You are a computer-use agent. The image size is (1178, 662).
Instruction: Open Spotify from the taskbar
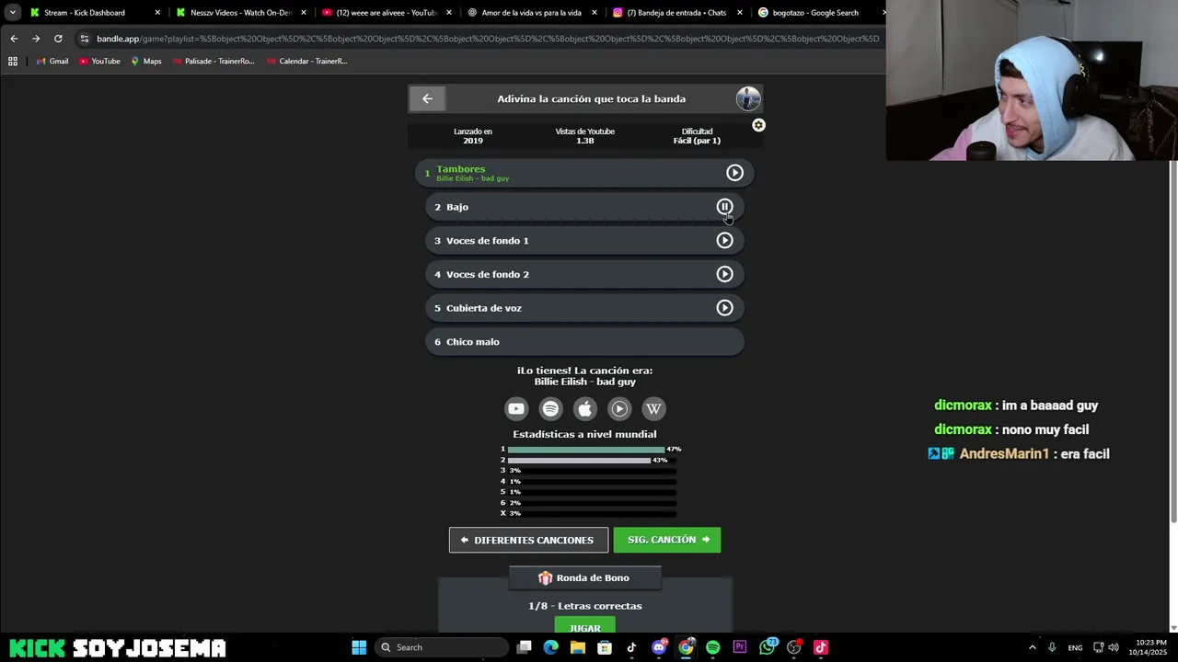point(712,647)
